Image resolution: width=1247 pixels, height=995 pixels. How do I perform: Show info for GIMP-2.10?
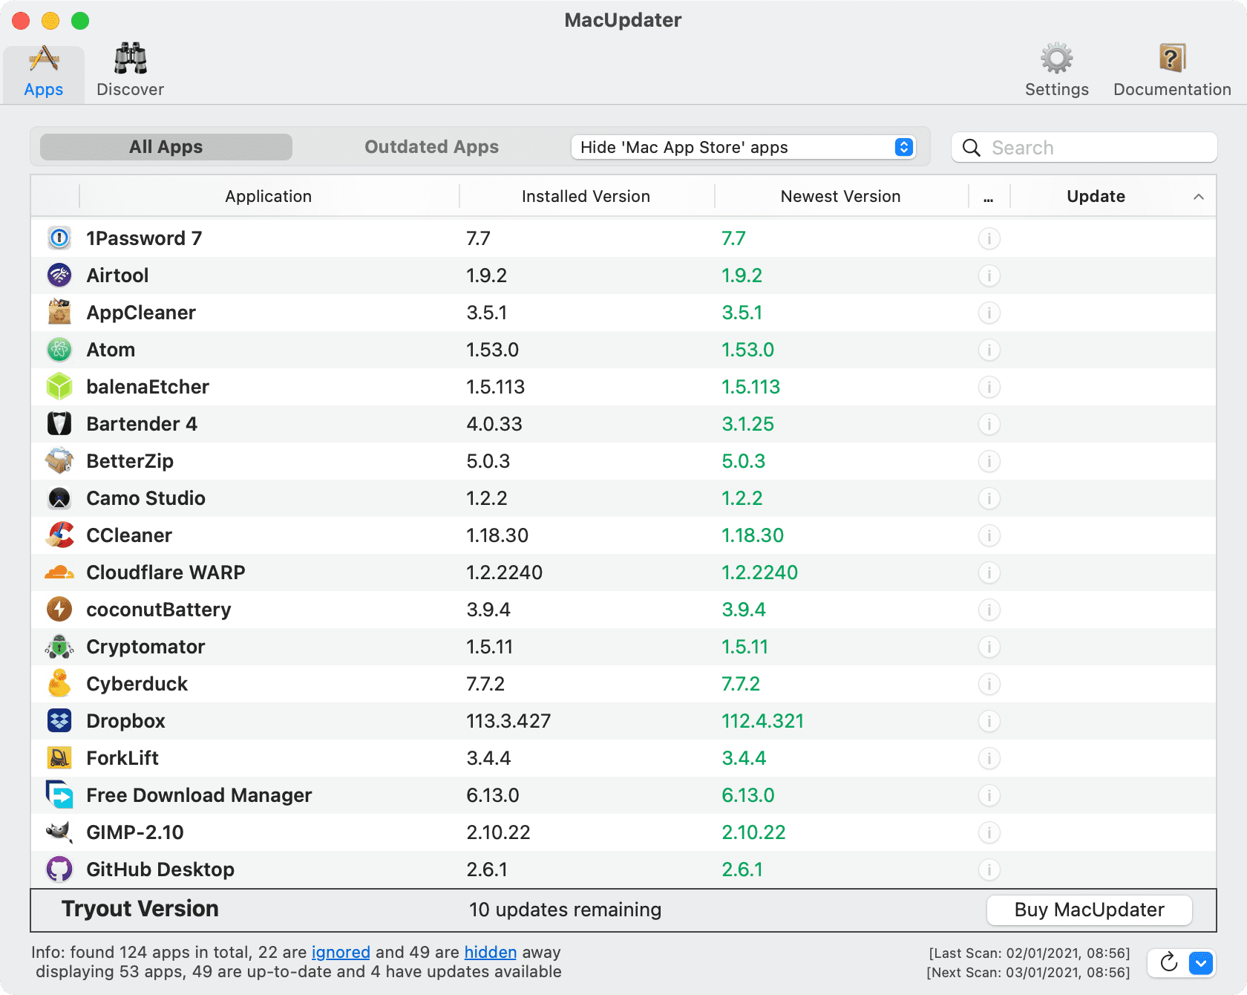[x=989, y=832]
